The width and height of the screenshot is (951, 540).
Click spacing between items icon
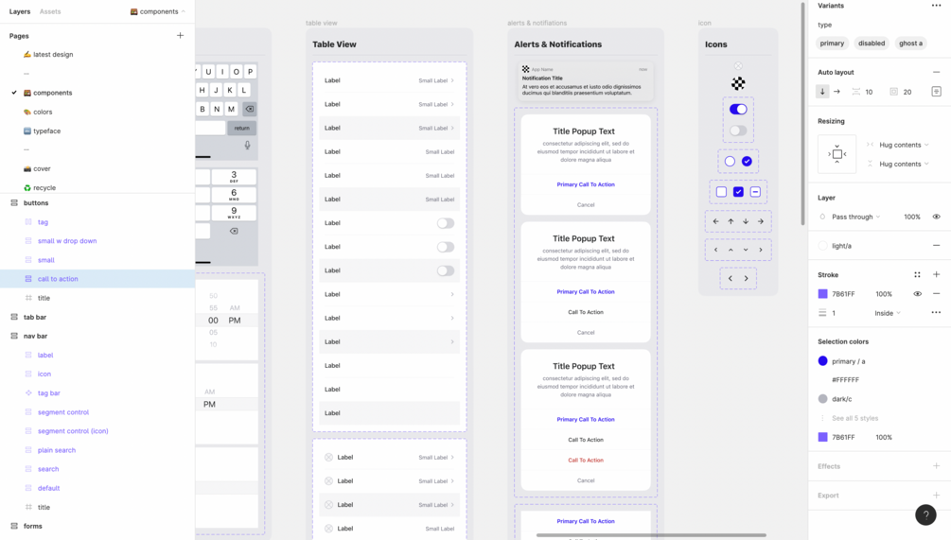coord(855,92)
